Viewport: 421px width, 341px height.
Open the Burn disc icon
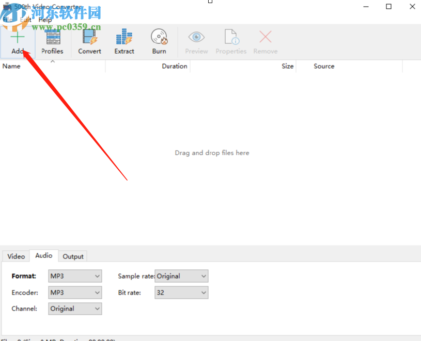click(159, 37)
